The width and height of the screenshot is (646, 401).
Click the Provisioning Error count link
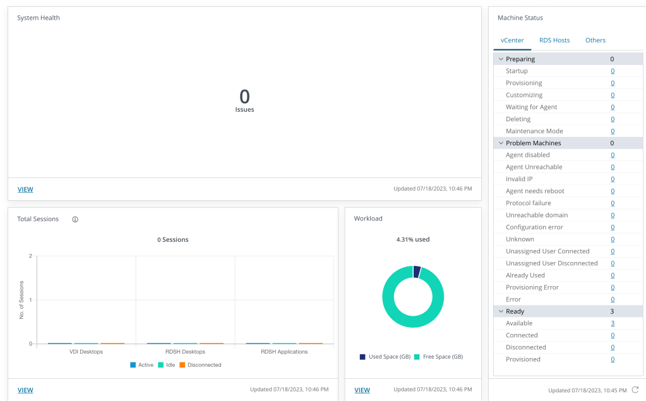pos(612,287)
